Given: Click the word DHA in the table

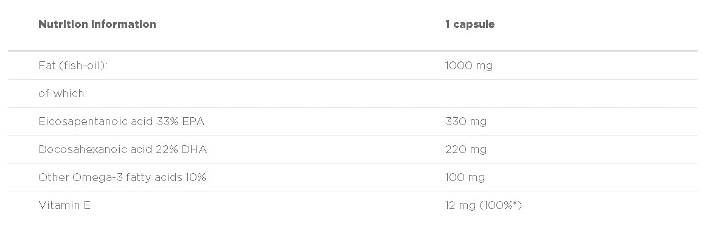Looking at the screenshot, I should [x=194, y=149].
